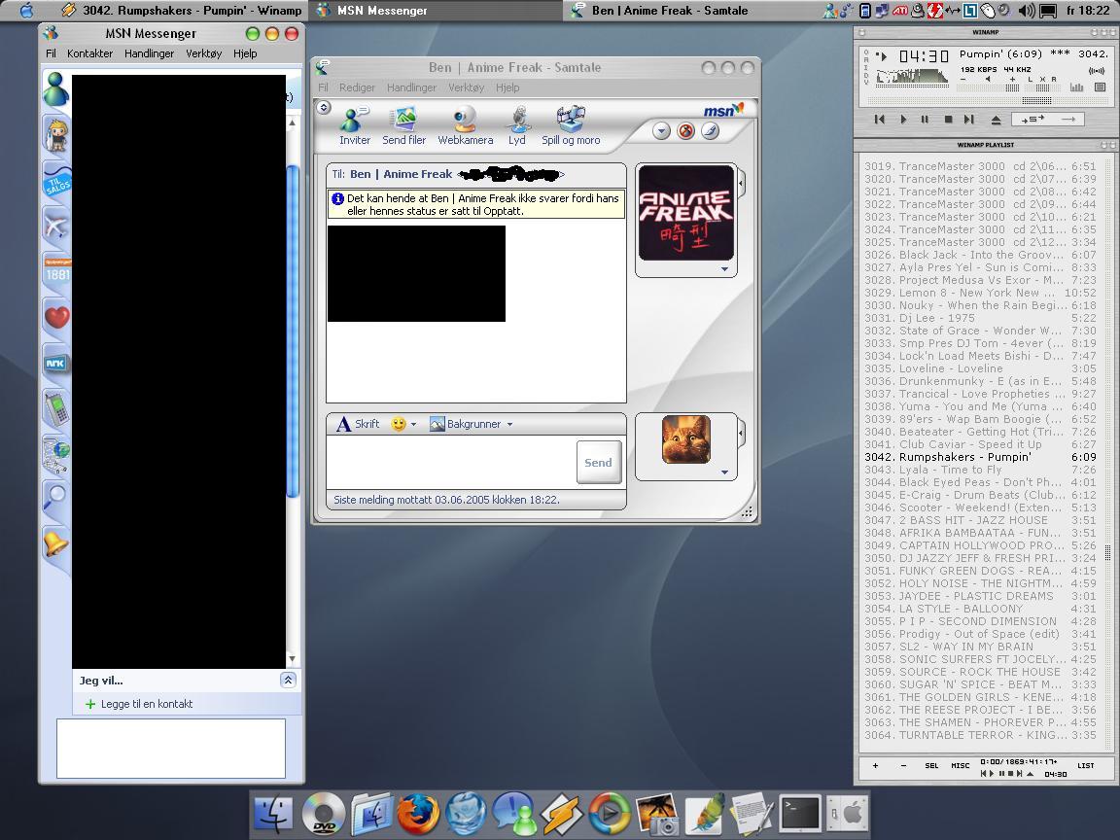
Task: Toggle Winamp playlist window button
Action: pos(1100,87)
